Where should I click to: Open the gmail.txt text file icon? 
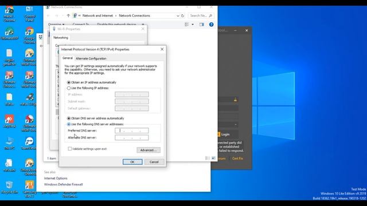point(9,57)
